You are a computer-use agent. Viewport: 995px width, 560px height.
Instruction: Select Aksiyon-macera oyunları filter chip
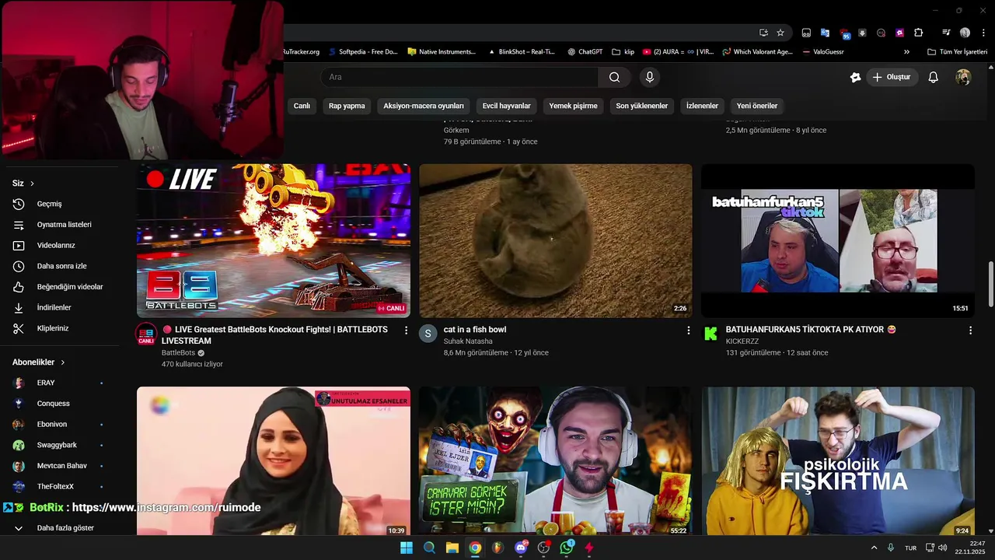pos(424,106)
